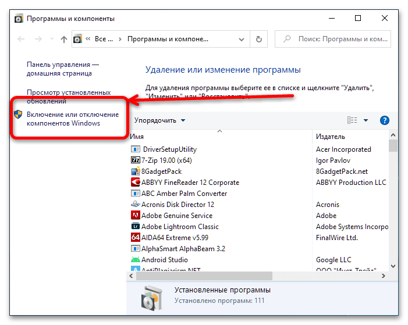The height and width of the screenshot is (325, 408).
Task: Click the window title bar icon
Action: pyautogui.click(x=19, y=19)
